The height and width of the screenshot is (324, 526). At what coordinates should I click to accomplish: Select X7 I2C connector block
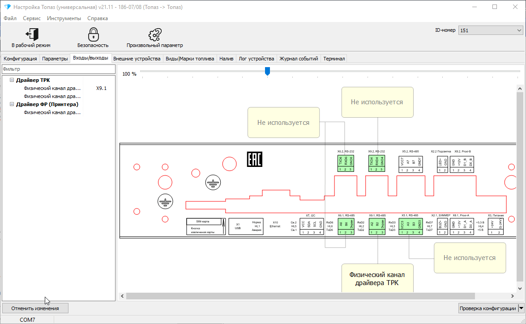[312, 227]
